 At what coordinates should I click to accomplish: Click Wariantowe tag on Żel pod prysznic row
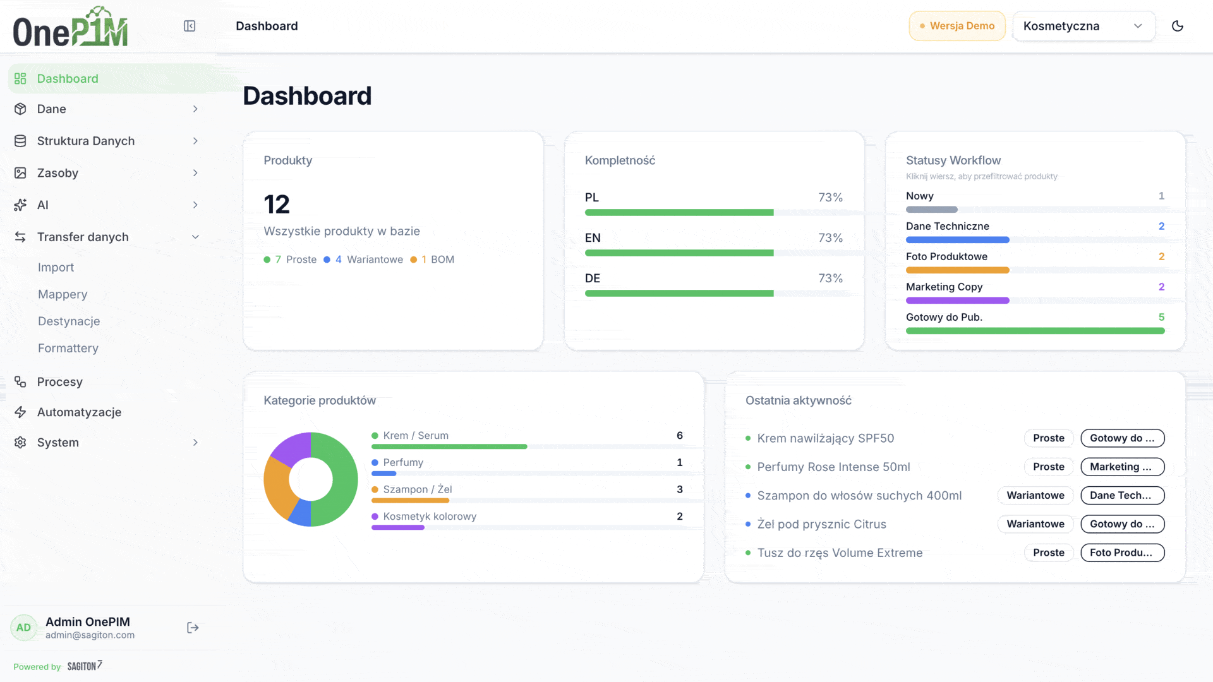(x=1035, y=524)
